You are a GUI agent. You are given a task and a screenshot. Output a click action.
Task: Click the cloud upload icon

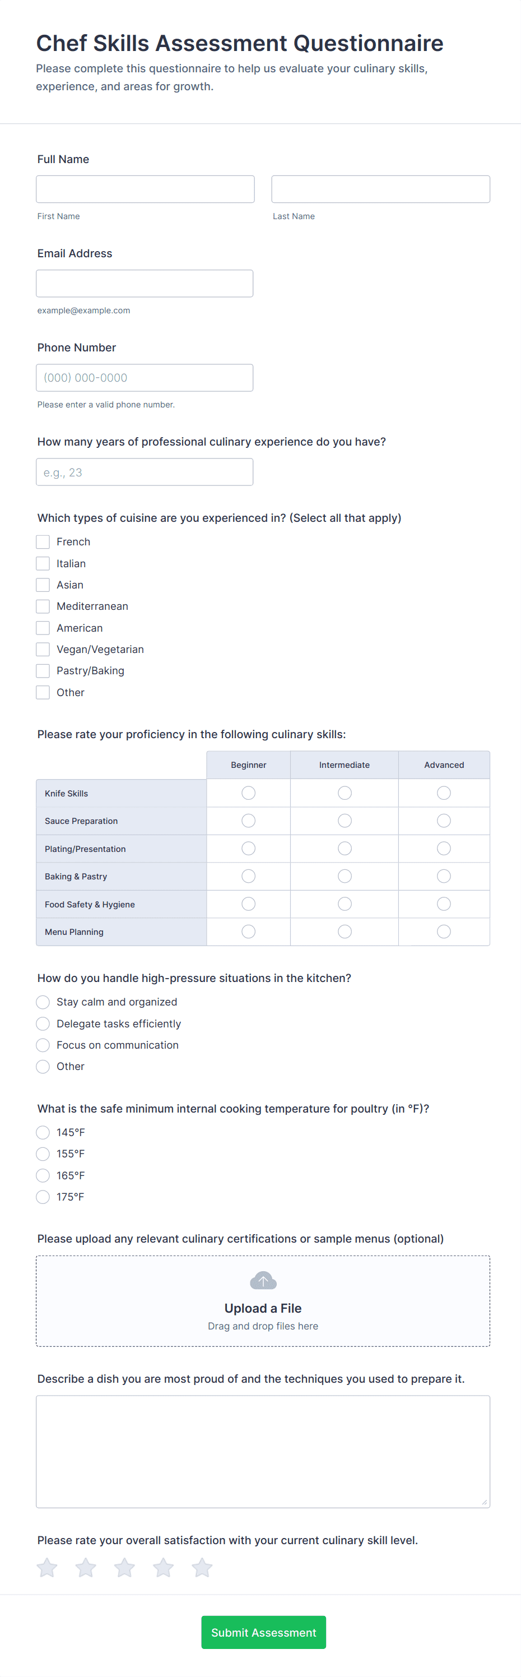[x=263, y=1281]
